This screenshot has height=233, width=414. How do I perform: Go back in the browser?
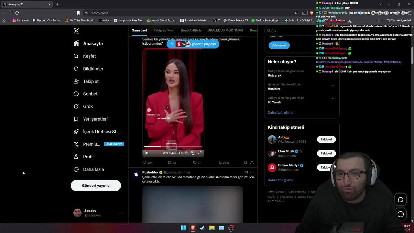pyautogui.click(x=4, y=13)
